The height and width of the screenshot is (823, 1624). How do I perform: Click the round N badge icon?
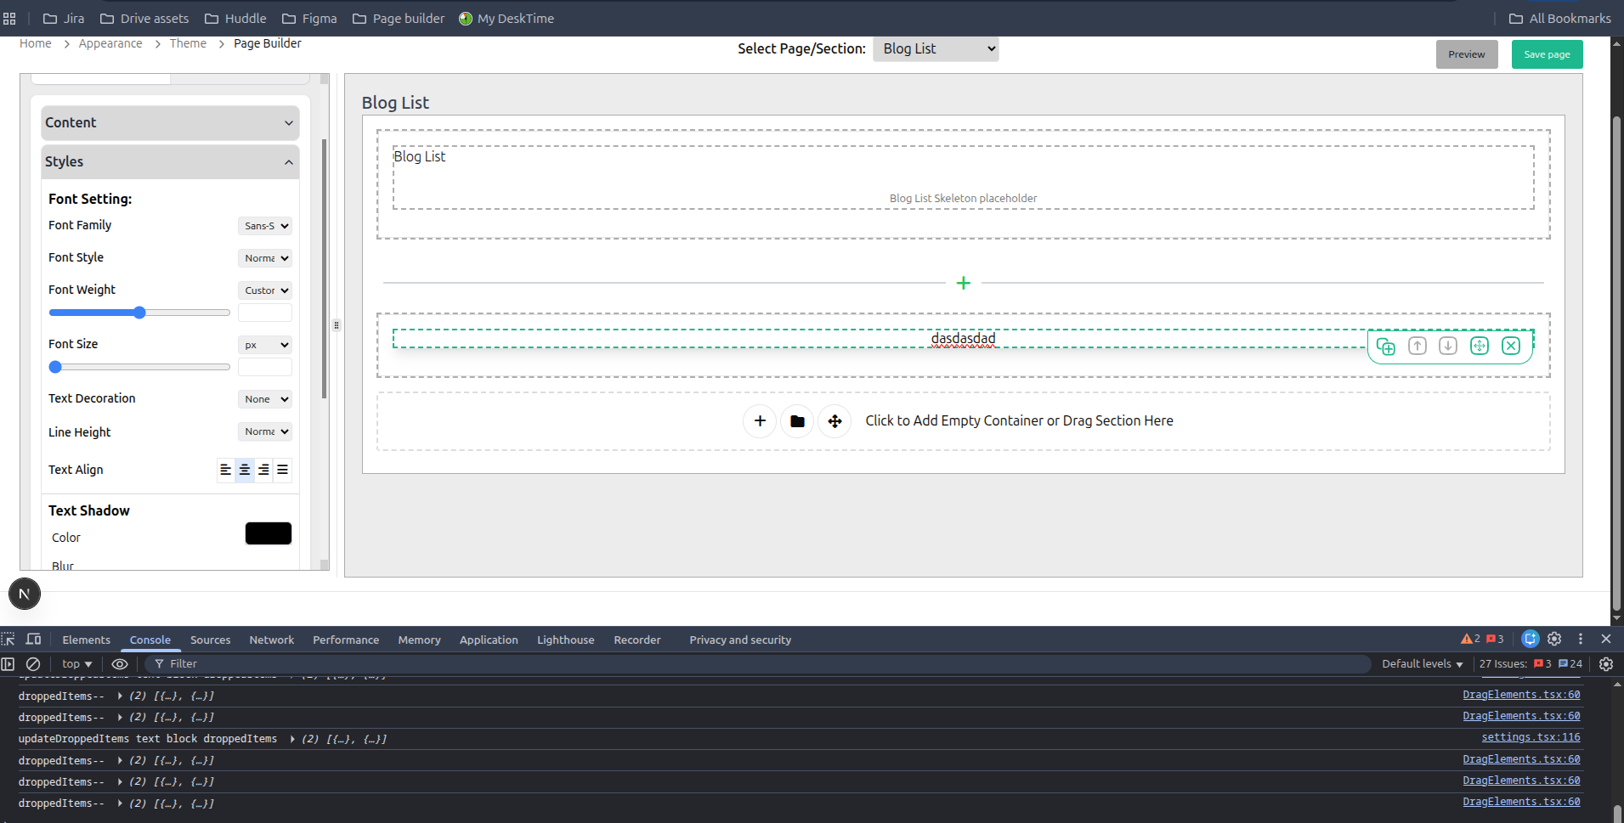(25, 594)
